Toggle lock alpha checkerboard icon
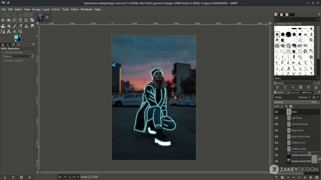Image resolution: width=321 pixels, height=180 pixels. point(291,106)
